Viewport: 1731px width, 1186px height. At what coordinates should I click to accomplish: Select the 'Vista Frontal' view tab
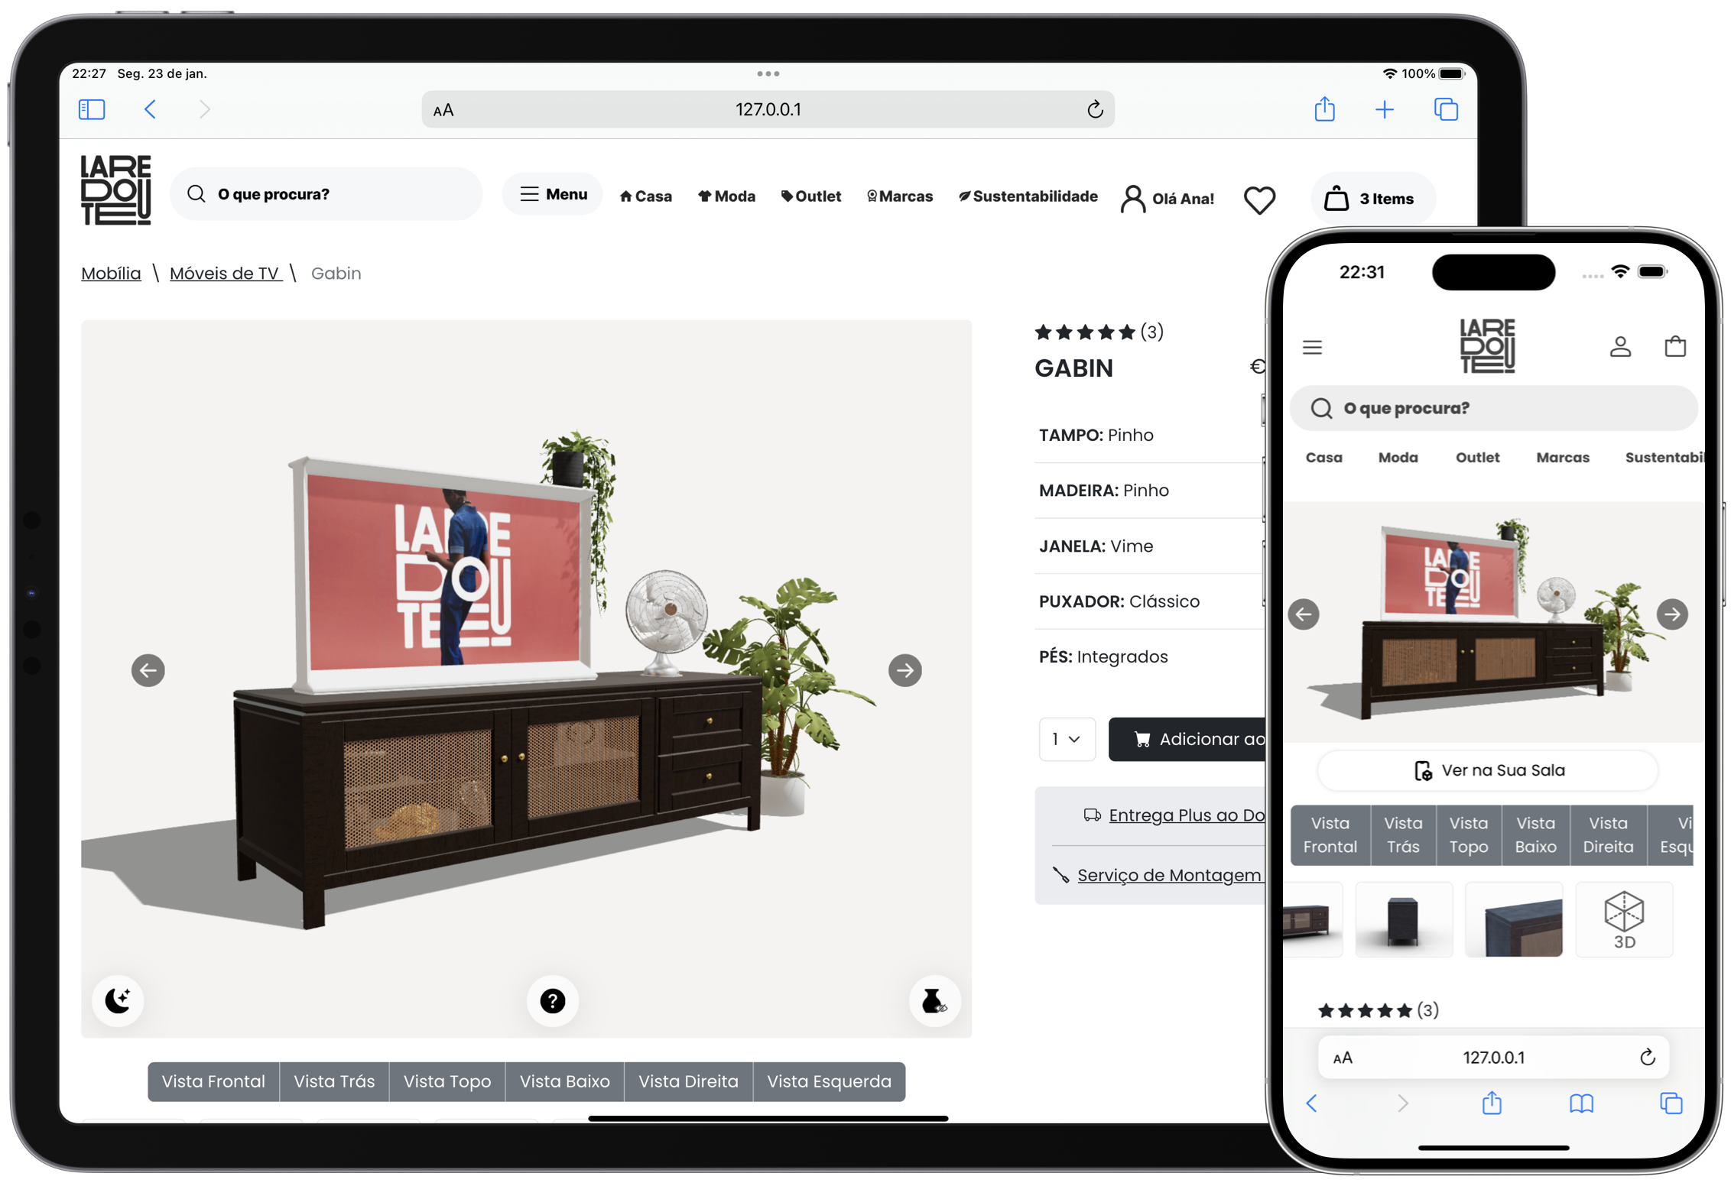pos(214,1081)
